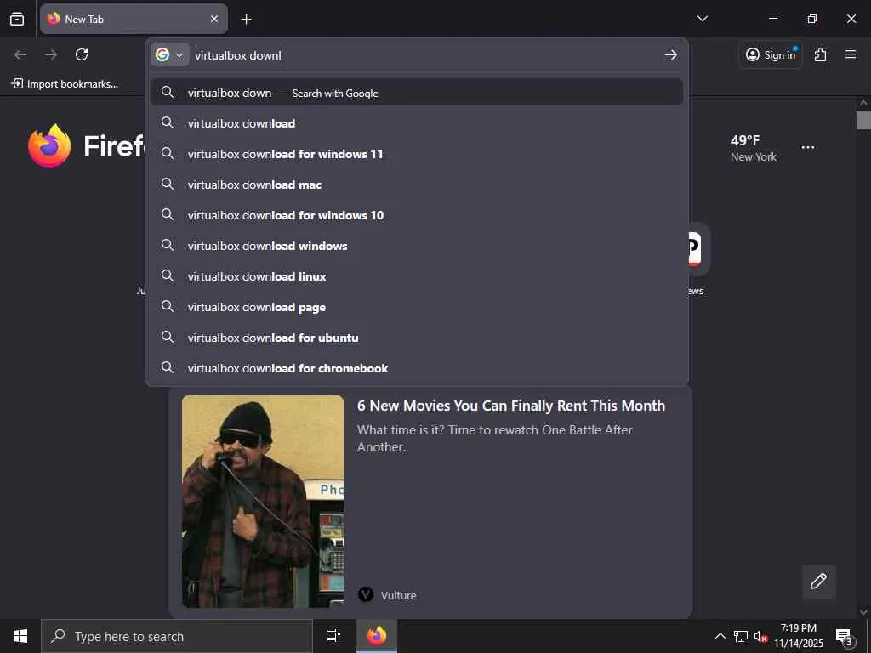Click the Vulture source icon
This screenshot has width=871, height=653.
[x=366, y=594]
